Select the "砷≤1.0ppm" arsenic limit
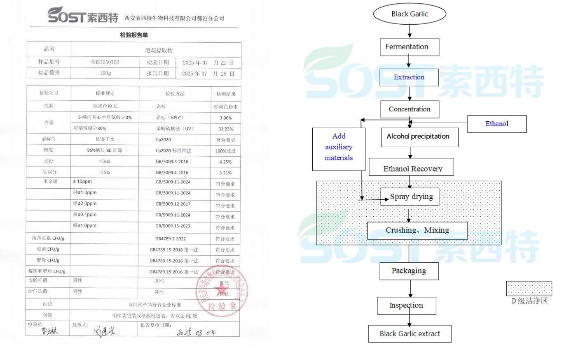The image size is (569, 347). (x=85, y=192)
